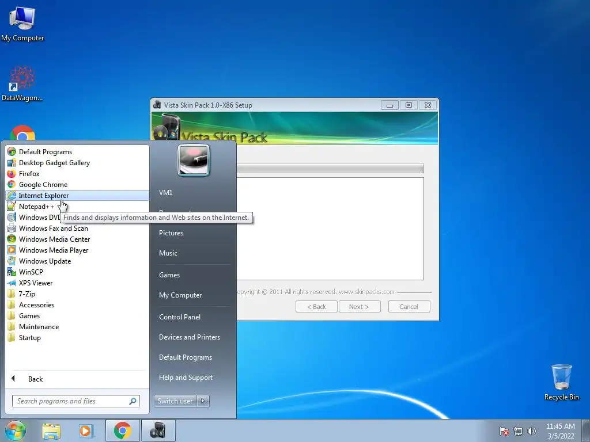Screen dimensions: 590x442
Task: Open Windows Update icon
Action: coord(12,261)
